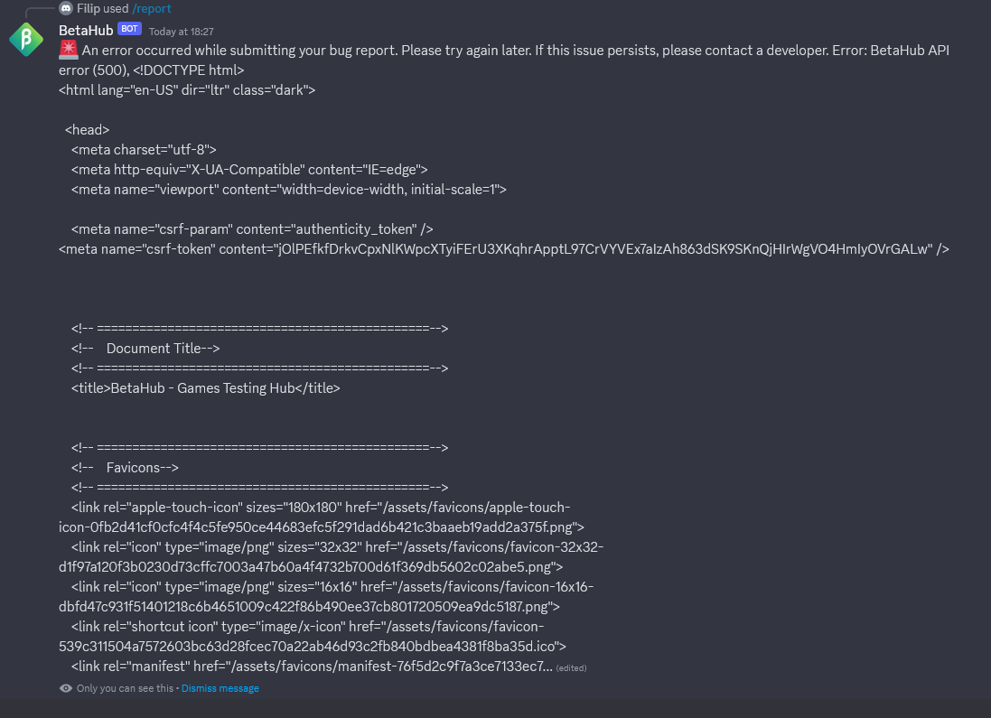This screenshot has width=991, height=718.
Task: Click the "Today at 18:27" timestamp
Action: (181, 32)
